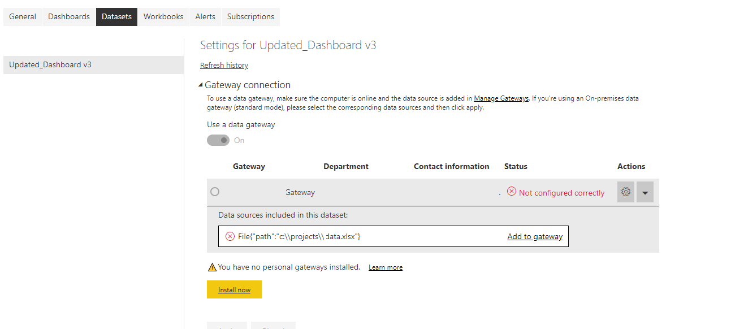Click the error icon next to the File path
The image size is (731, 329).
click(230, 236)
